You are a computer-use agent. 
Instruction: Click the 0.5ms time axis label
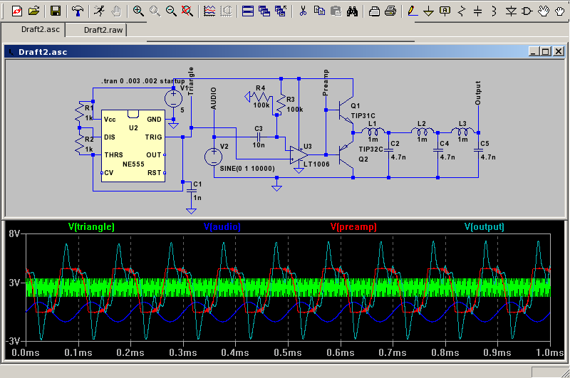(288, 352)
